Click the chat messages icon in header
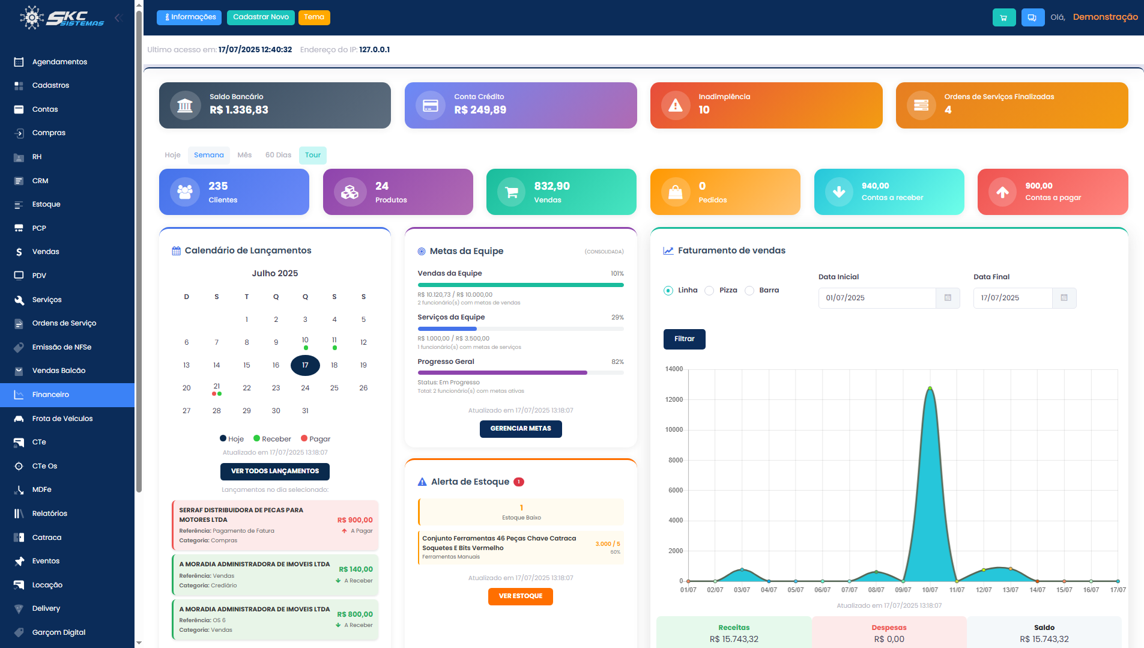The image size is (1144, 648). [x=1032, y=17]
